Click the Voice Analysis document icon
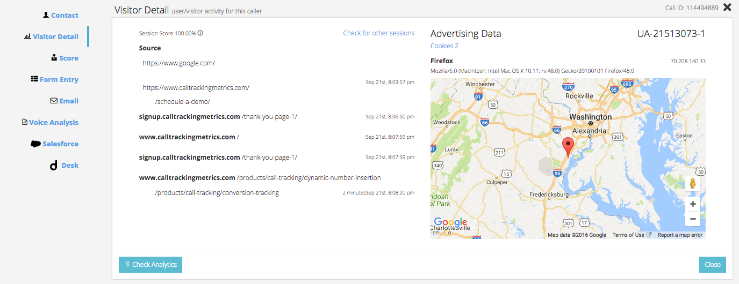 (24, 122)
